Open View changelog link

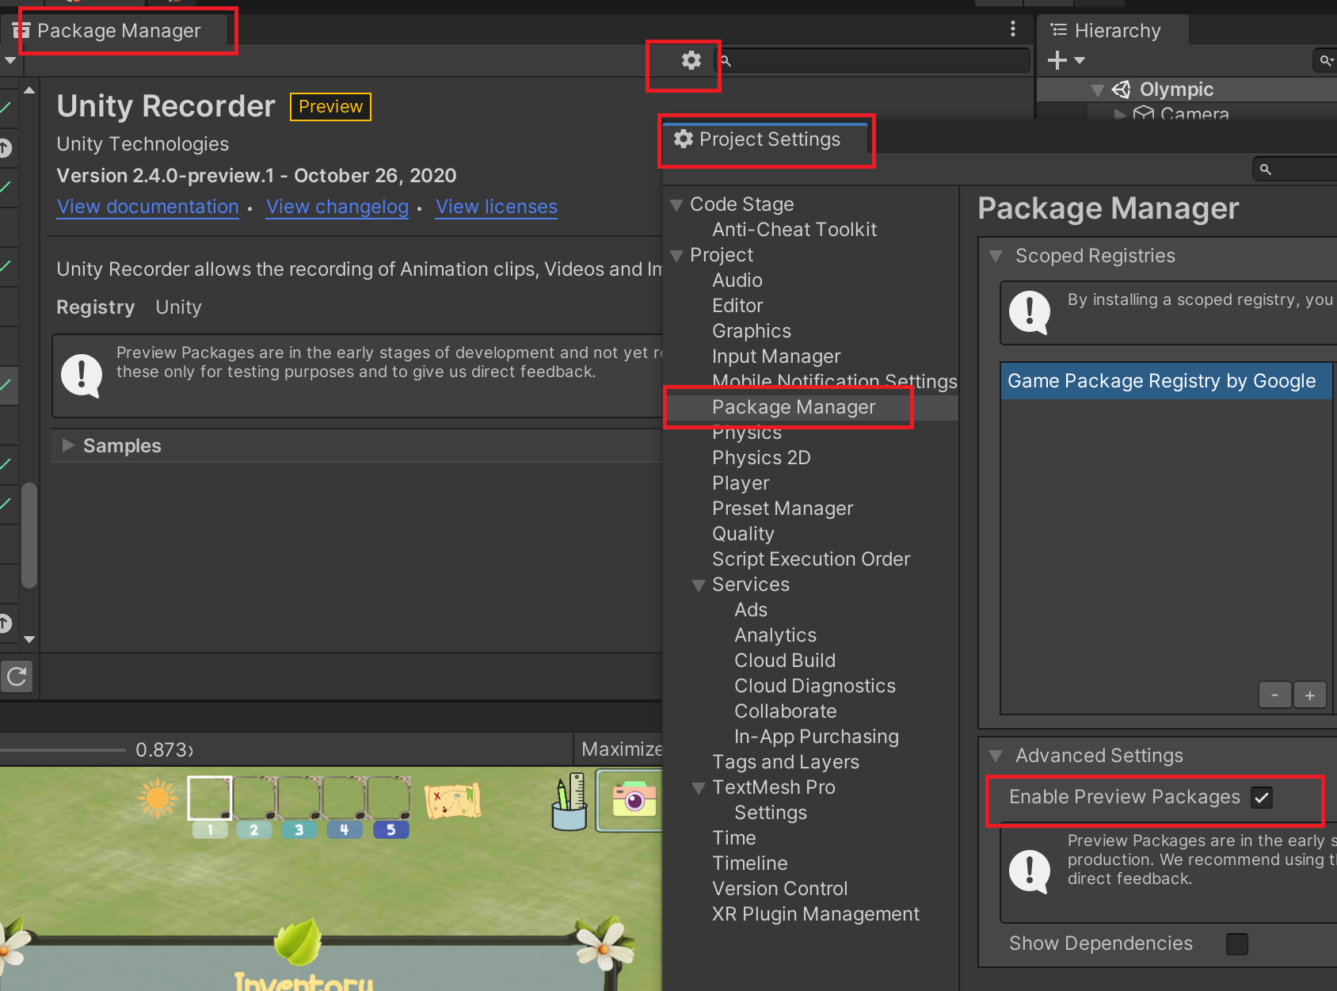337,207
